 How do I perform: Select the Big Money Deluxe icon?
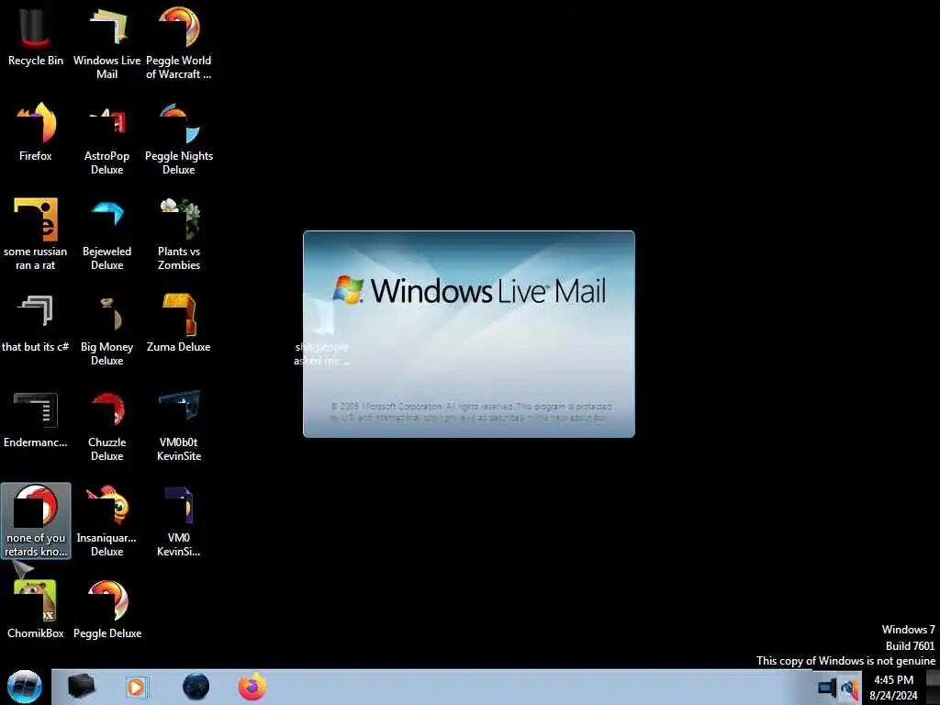pyautogui.click(x=106, y=330)
